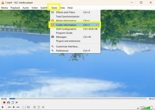
Task: Skip to next media
Action: [18, 107]
